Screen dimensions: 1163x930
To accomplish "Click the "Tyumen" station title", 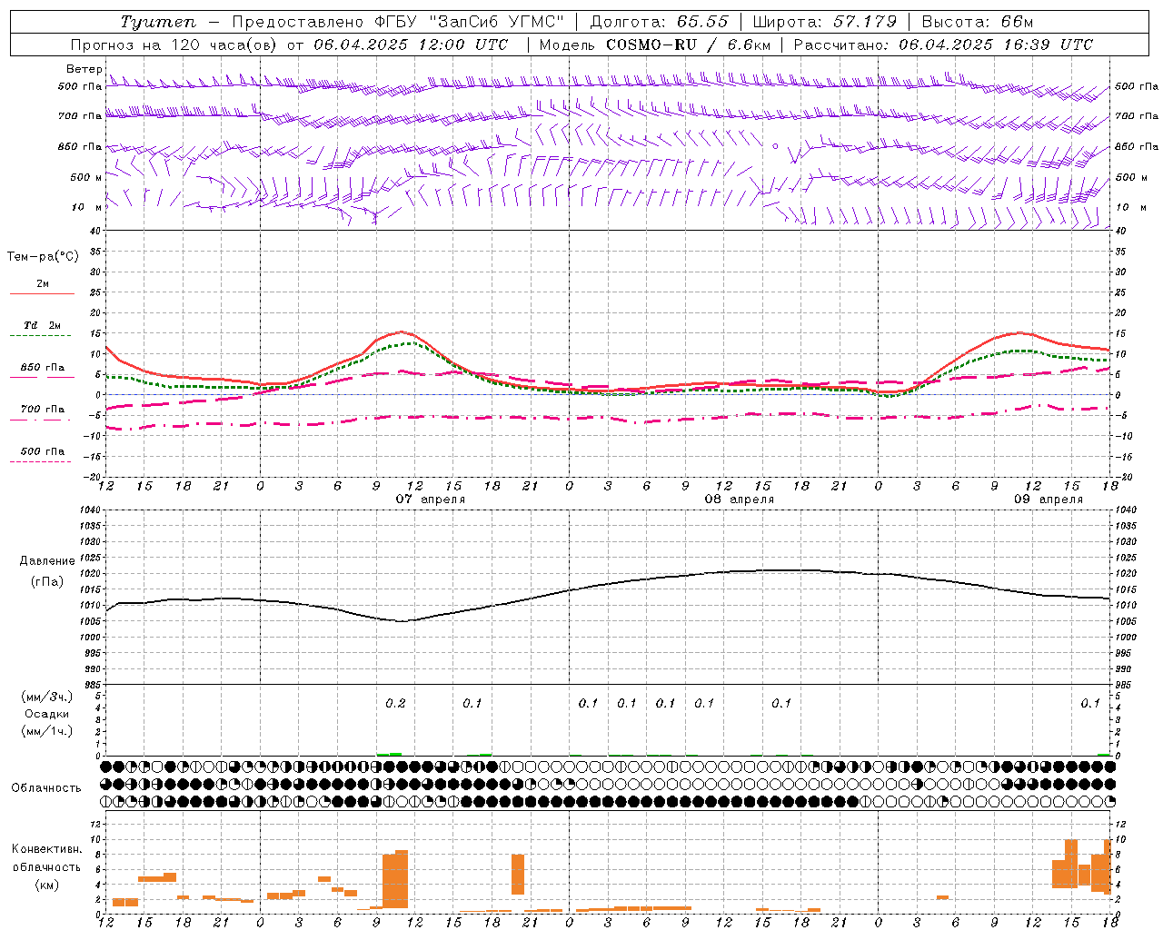I will [159, 22].
